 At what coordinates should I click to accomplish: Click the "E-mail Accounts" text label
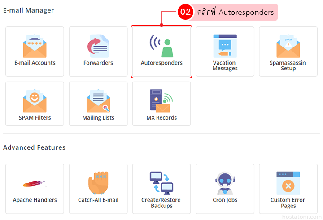(x=35, y=63)
